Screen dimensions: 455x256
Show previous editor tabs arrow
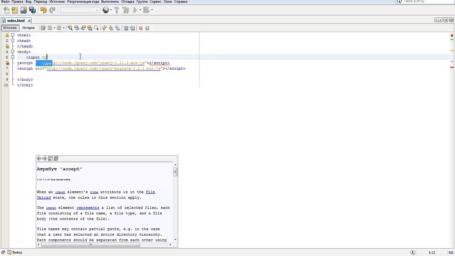(437, 20)
